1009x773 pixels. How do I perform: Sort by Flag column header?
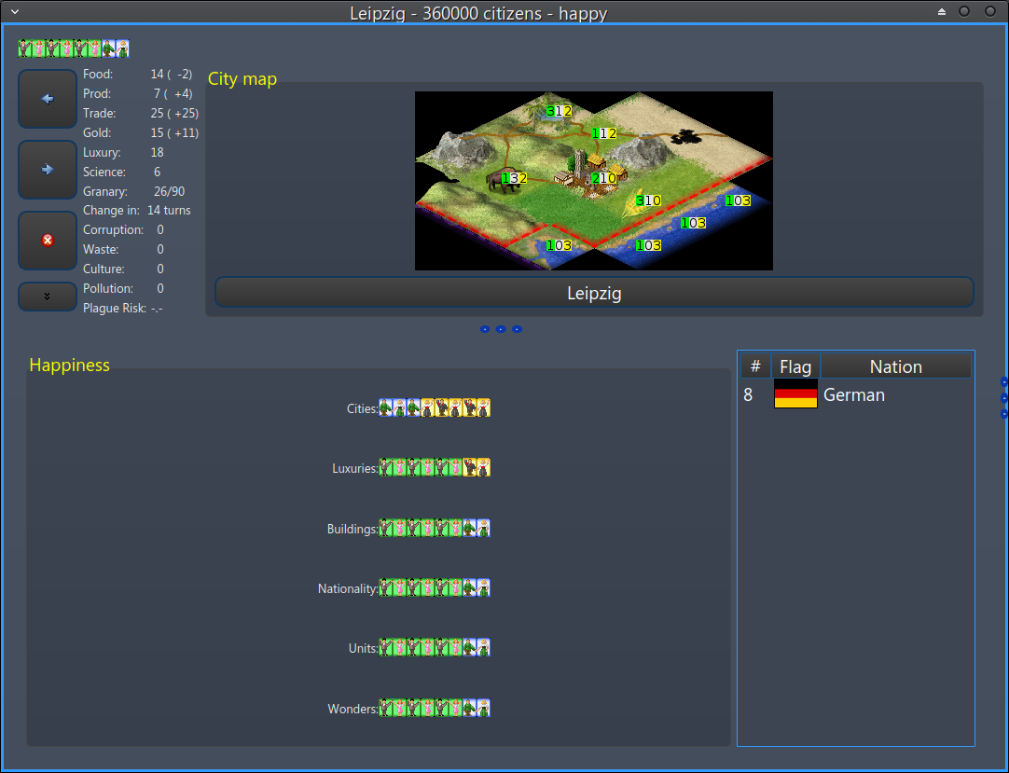[795, 366]
